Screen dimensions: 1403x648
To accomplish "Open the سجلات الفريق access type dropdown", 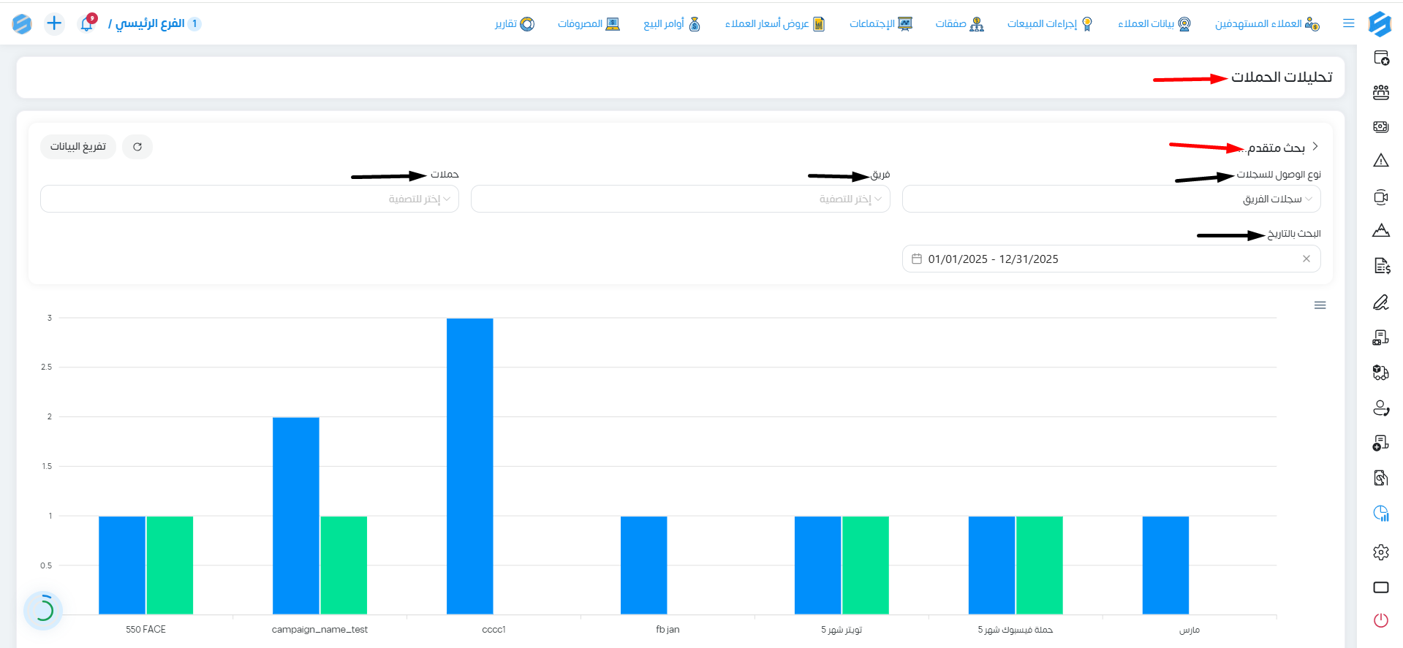I will pyautogui.click(x=1111, y=199).
